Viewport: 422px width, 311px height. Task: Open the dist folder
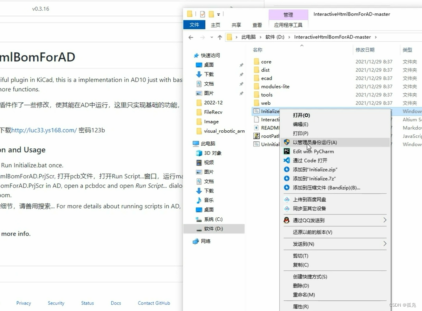pos(265,70)
